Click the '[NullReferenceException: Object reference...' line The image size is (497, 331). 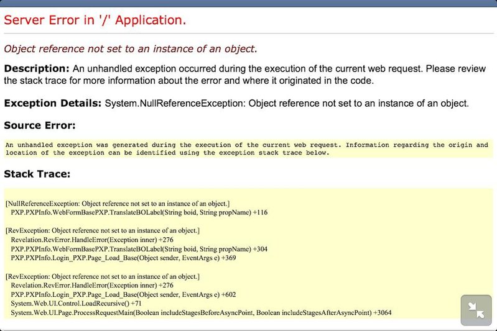118,204
